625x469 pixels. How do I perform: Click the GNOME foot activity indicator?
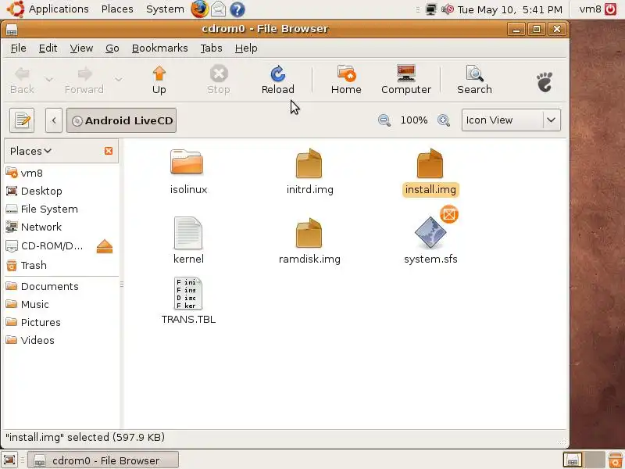coord(545,82)
